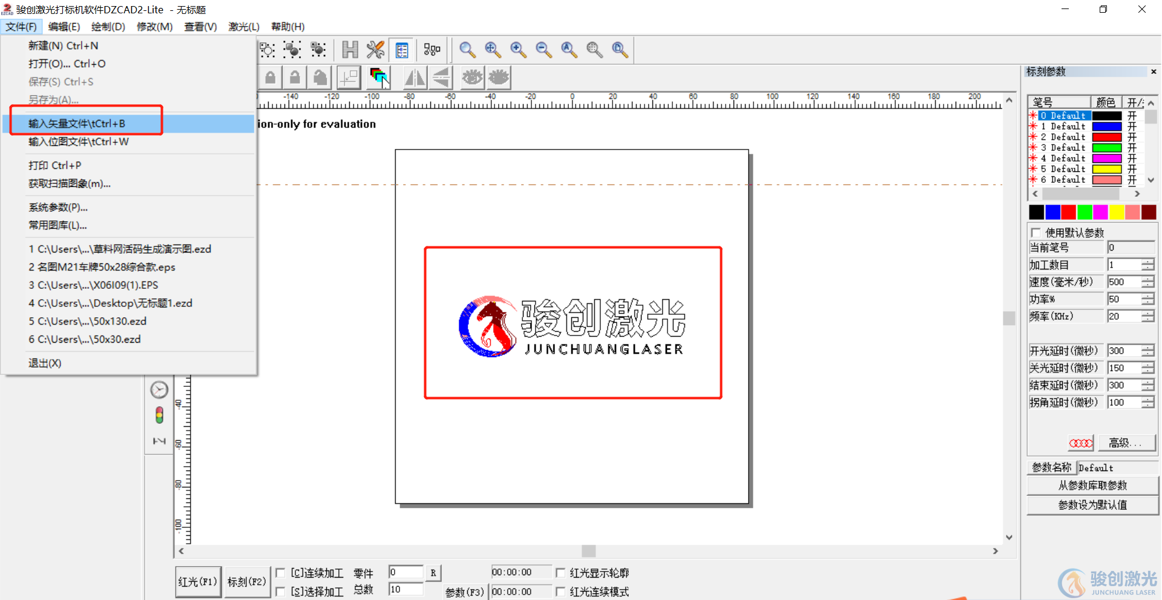Viewport: 1162px width, 600px height.
Task: Click the R reset button beside 零件
Action: click(433, 573)
